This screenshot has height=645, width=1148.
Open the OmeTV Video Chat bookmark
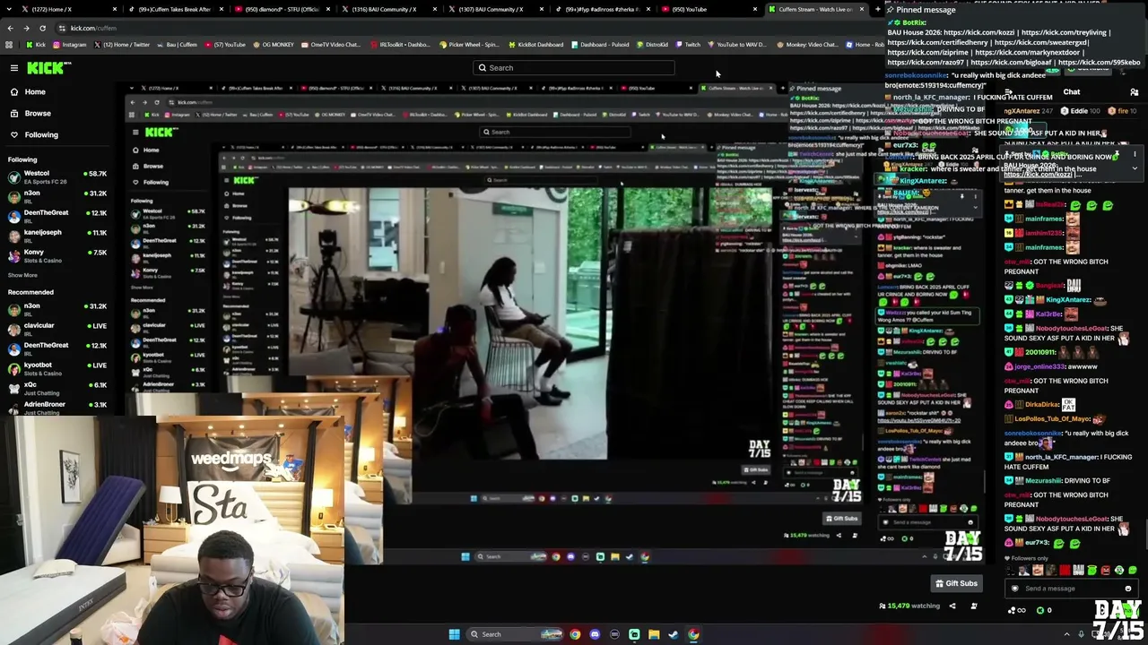point(330,45)
